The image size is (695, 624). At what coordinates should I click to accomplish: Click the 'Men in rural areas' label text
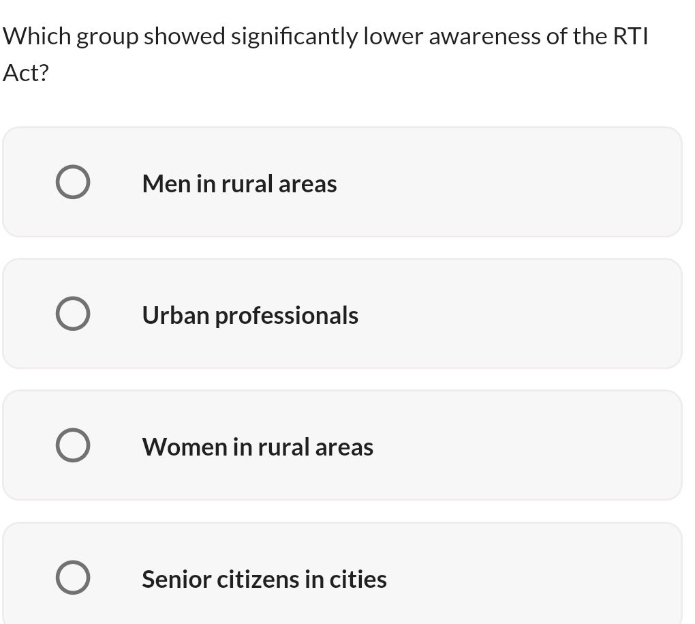[239, 183]
